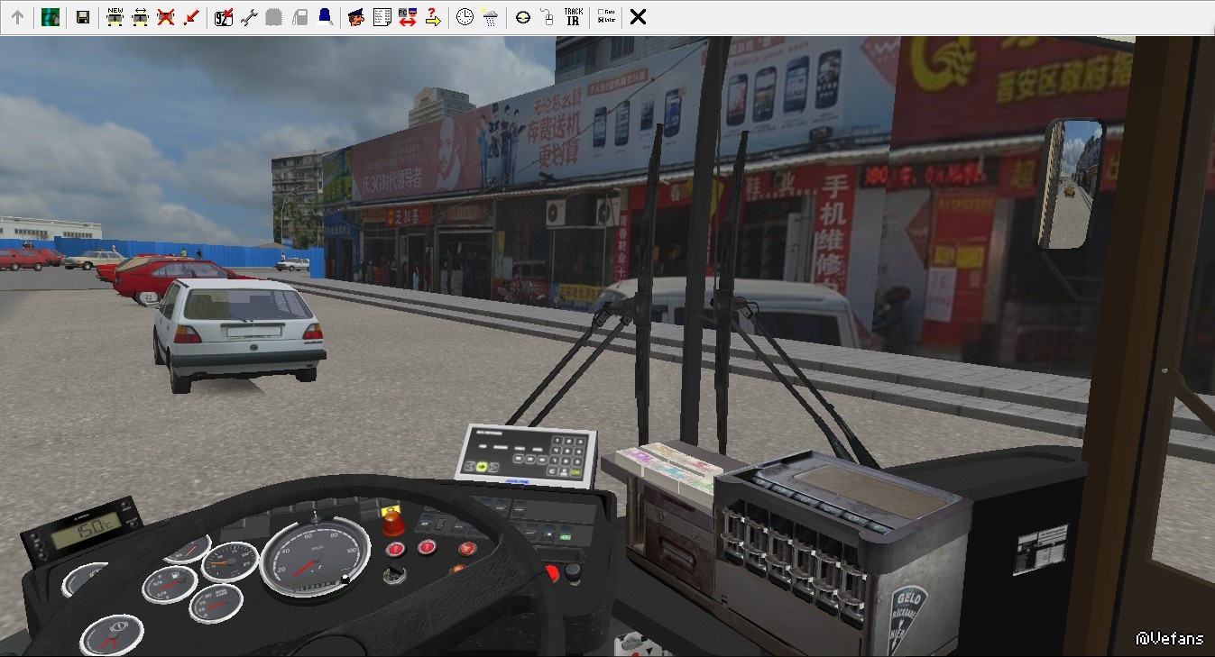Click the large central speedometer gauge

click(316, 557)
